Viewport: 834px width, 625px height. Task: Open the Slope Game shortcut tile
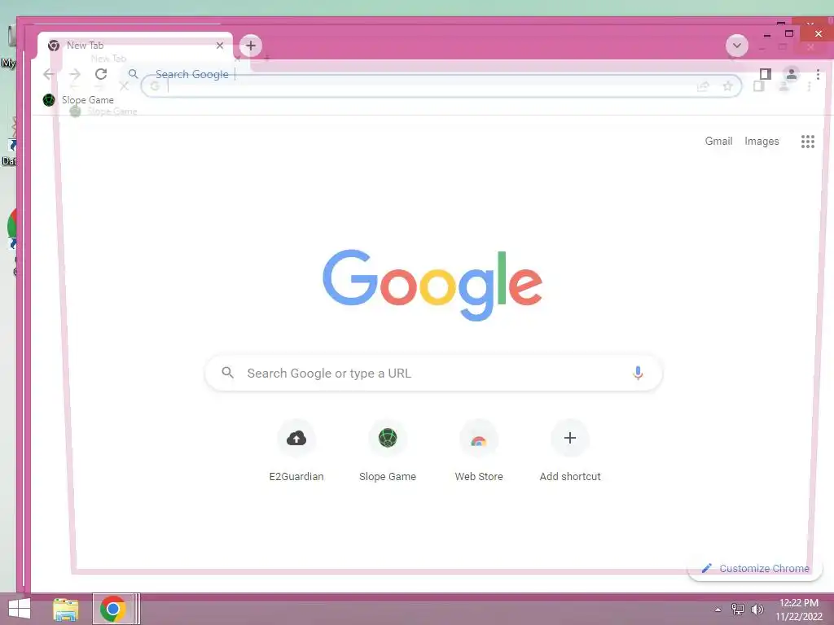[387, 449]
